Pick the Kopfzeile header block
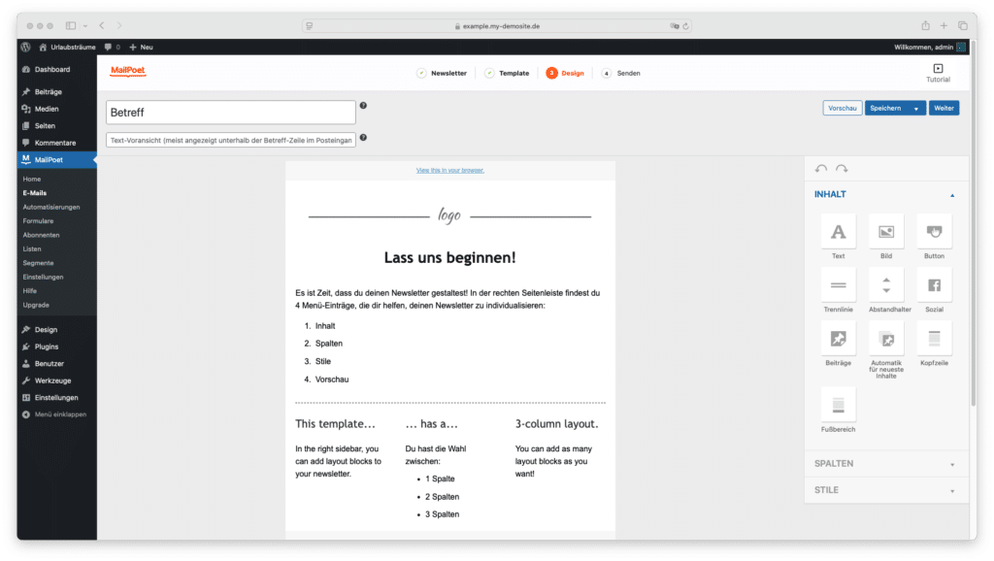Image resolution: width=994 pixels, height=561 pixels. coord(934,339)
